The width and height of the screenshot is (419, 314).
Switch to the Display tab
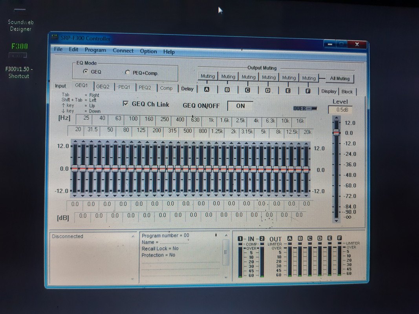[329, 91]
